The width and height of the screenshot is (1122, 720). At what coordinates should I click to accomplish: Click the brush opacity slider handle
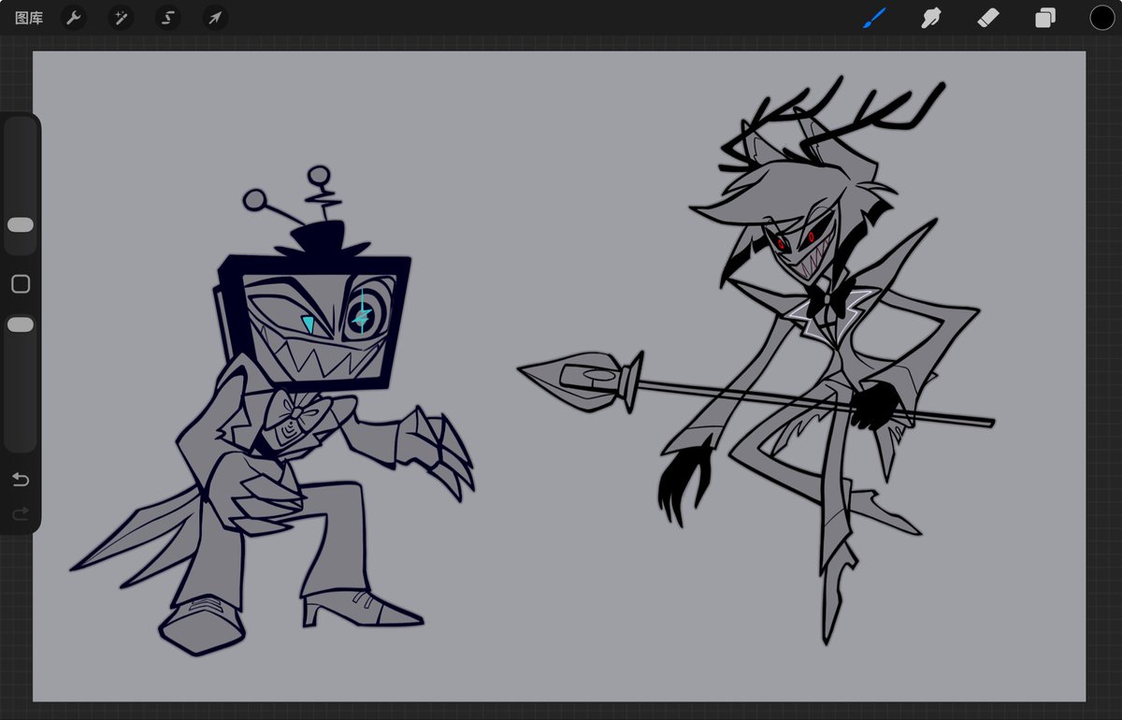[21, 324]
